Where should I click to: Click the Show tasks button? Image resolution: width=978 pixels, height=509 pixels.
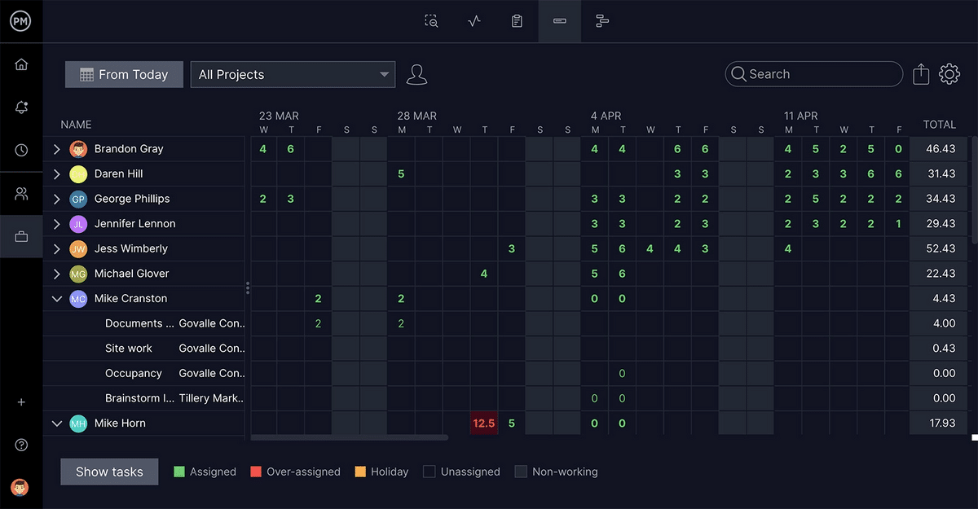pos(109,472)
